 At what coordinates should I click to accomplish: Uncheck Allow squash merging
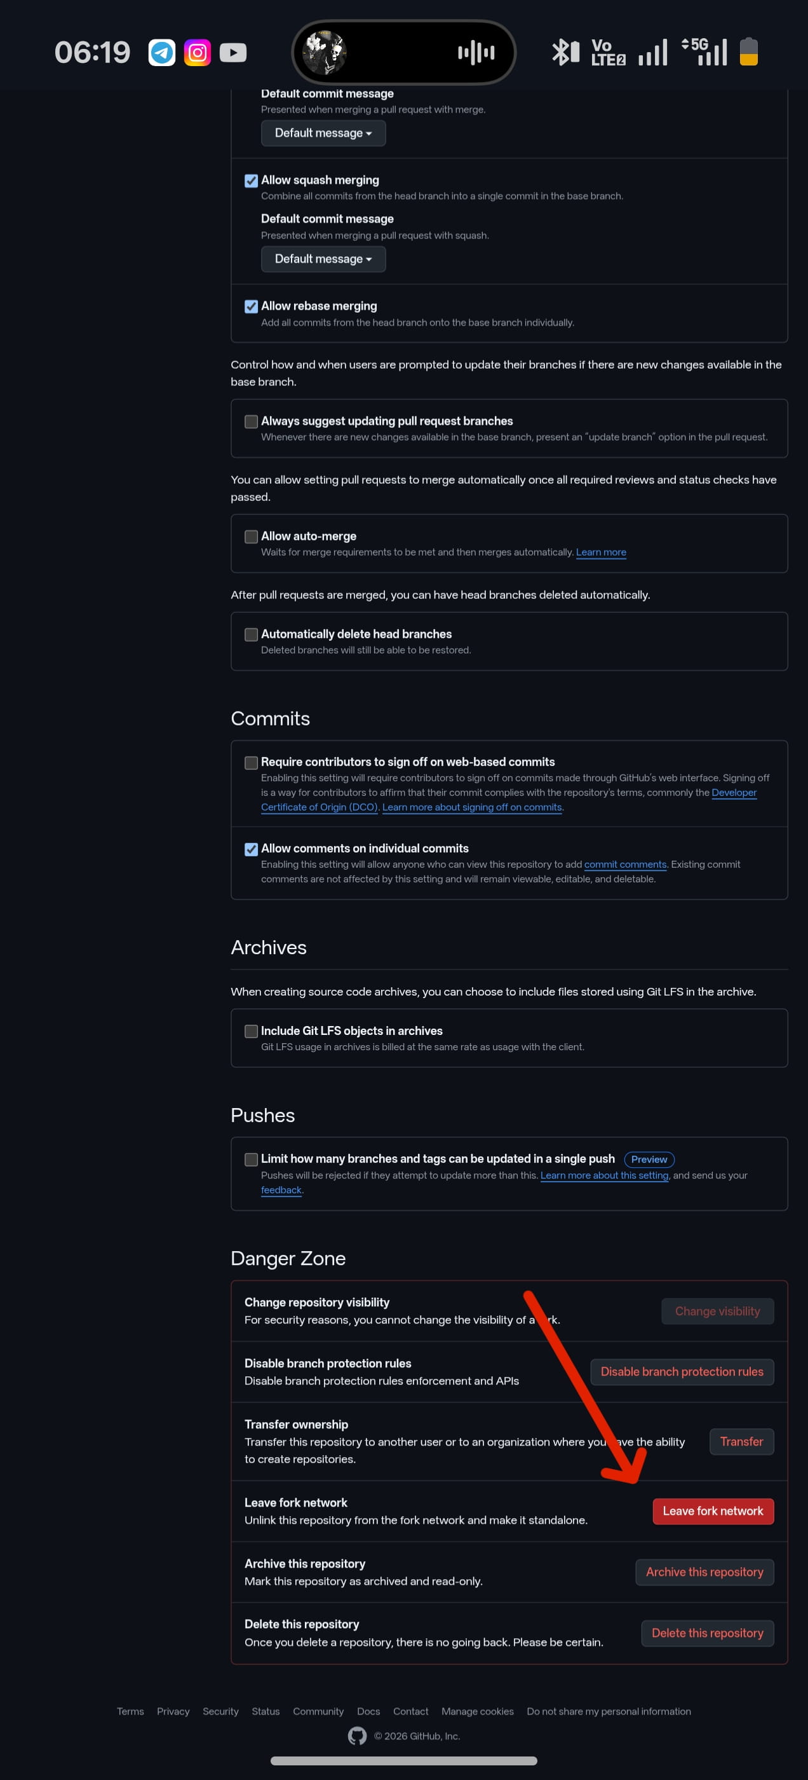coord(252,181)
